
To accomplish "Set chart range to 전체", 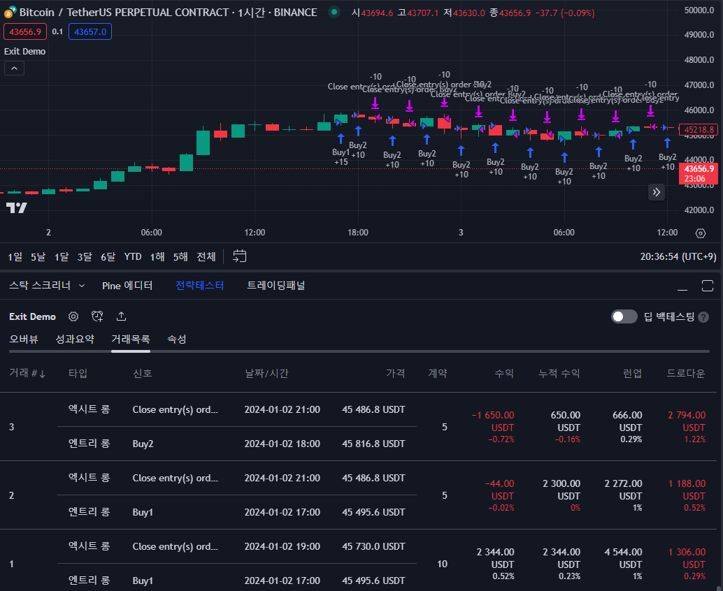I will click(x=206, y=256).
